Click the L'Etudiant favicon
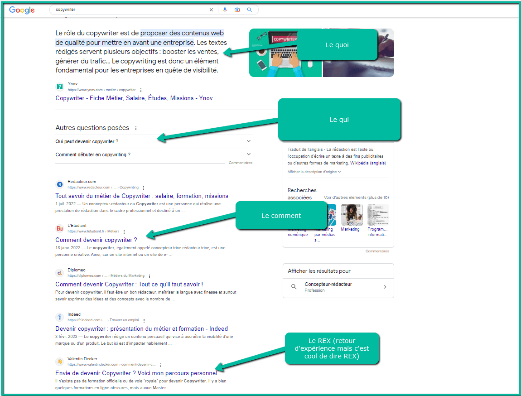The height and width of the screenshot is (396, 521). (x=59, y=228)
